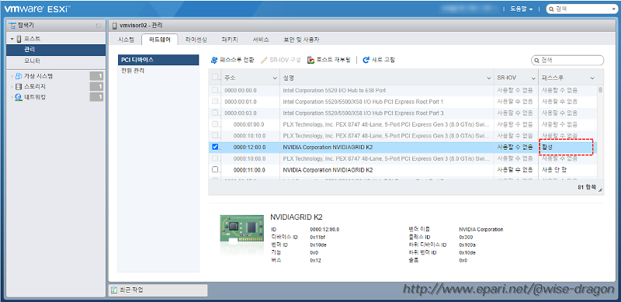Screen dimensions: 621x302
Task: Click the table resize grip beside 81 items
Action: click(x=600, y=191)
